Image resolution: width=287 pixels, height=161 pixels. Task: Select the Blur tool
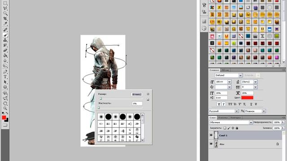[x=5, y=61]
